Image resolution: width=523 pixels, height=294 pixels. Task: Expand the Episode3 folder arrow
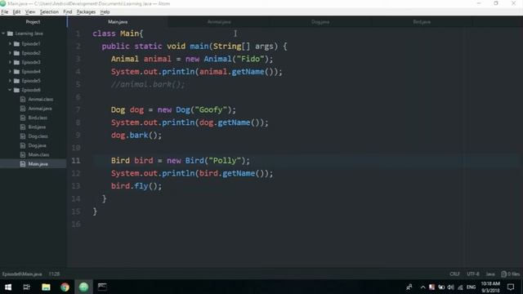(10, 62)
